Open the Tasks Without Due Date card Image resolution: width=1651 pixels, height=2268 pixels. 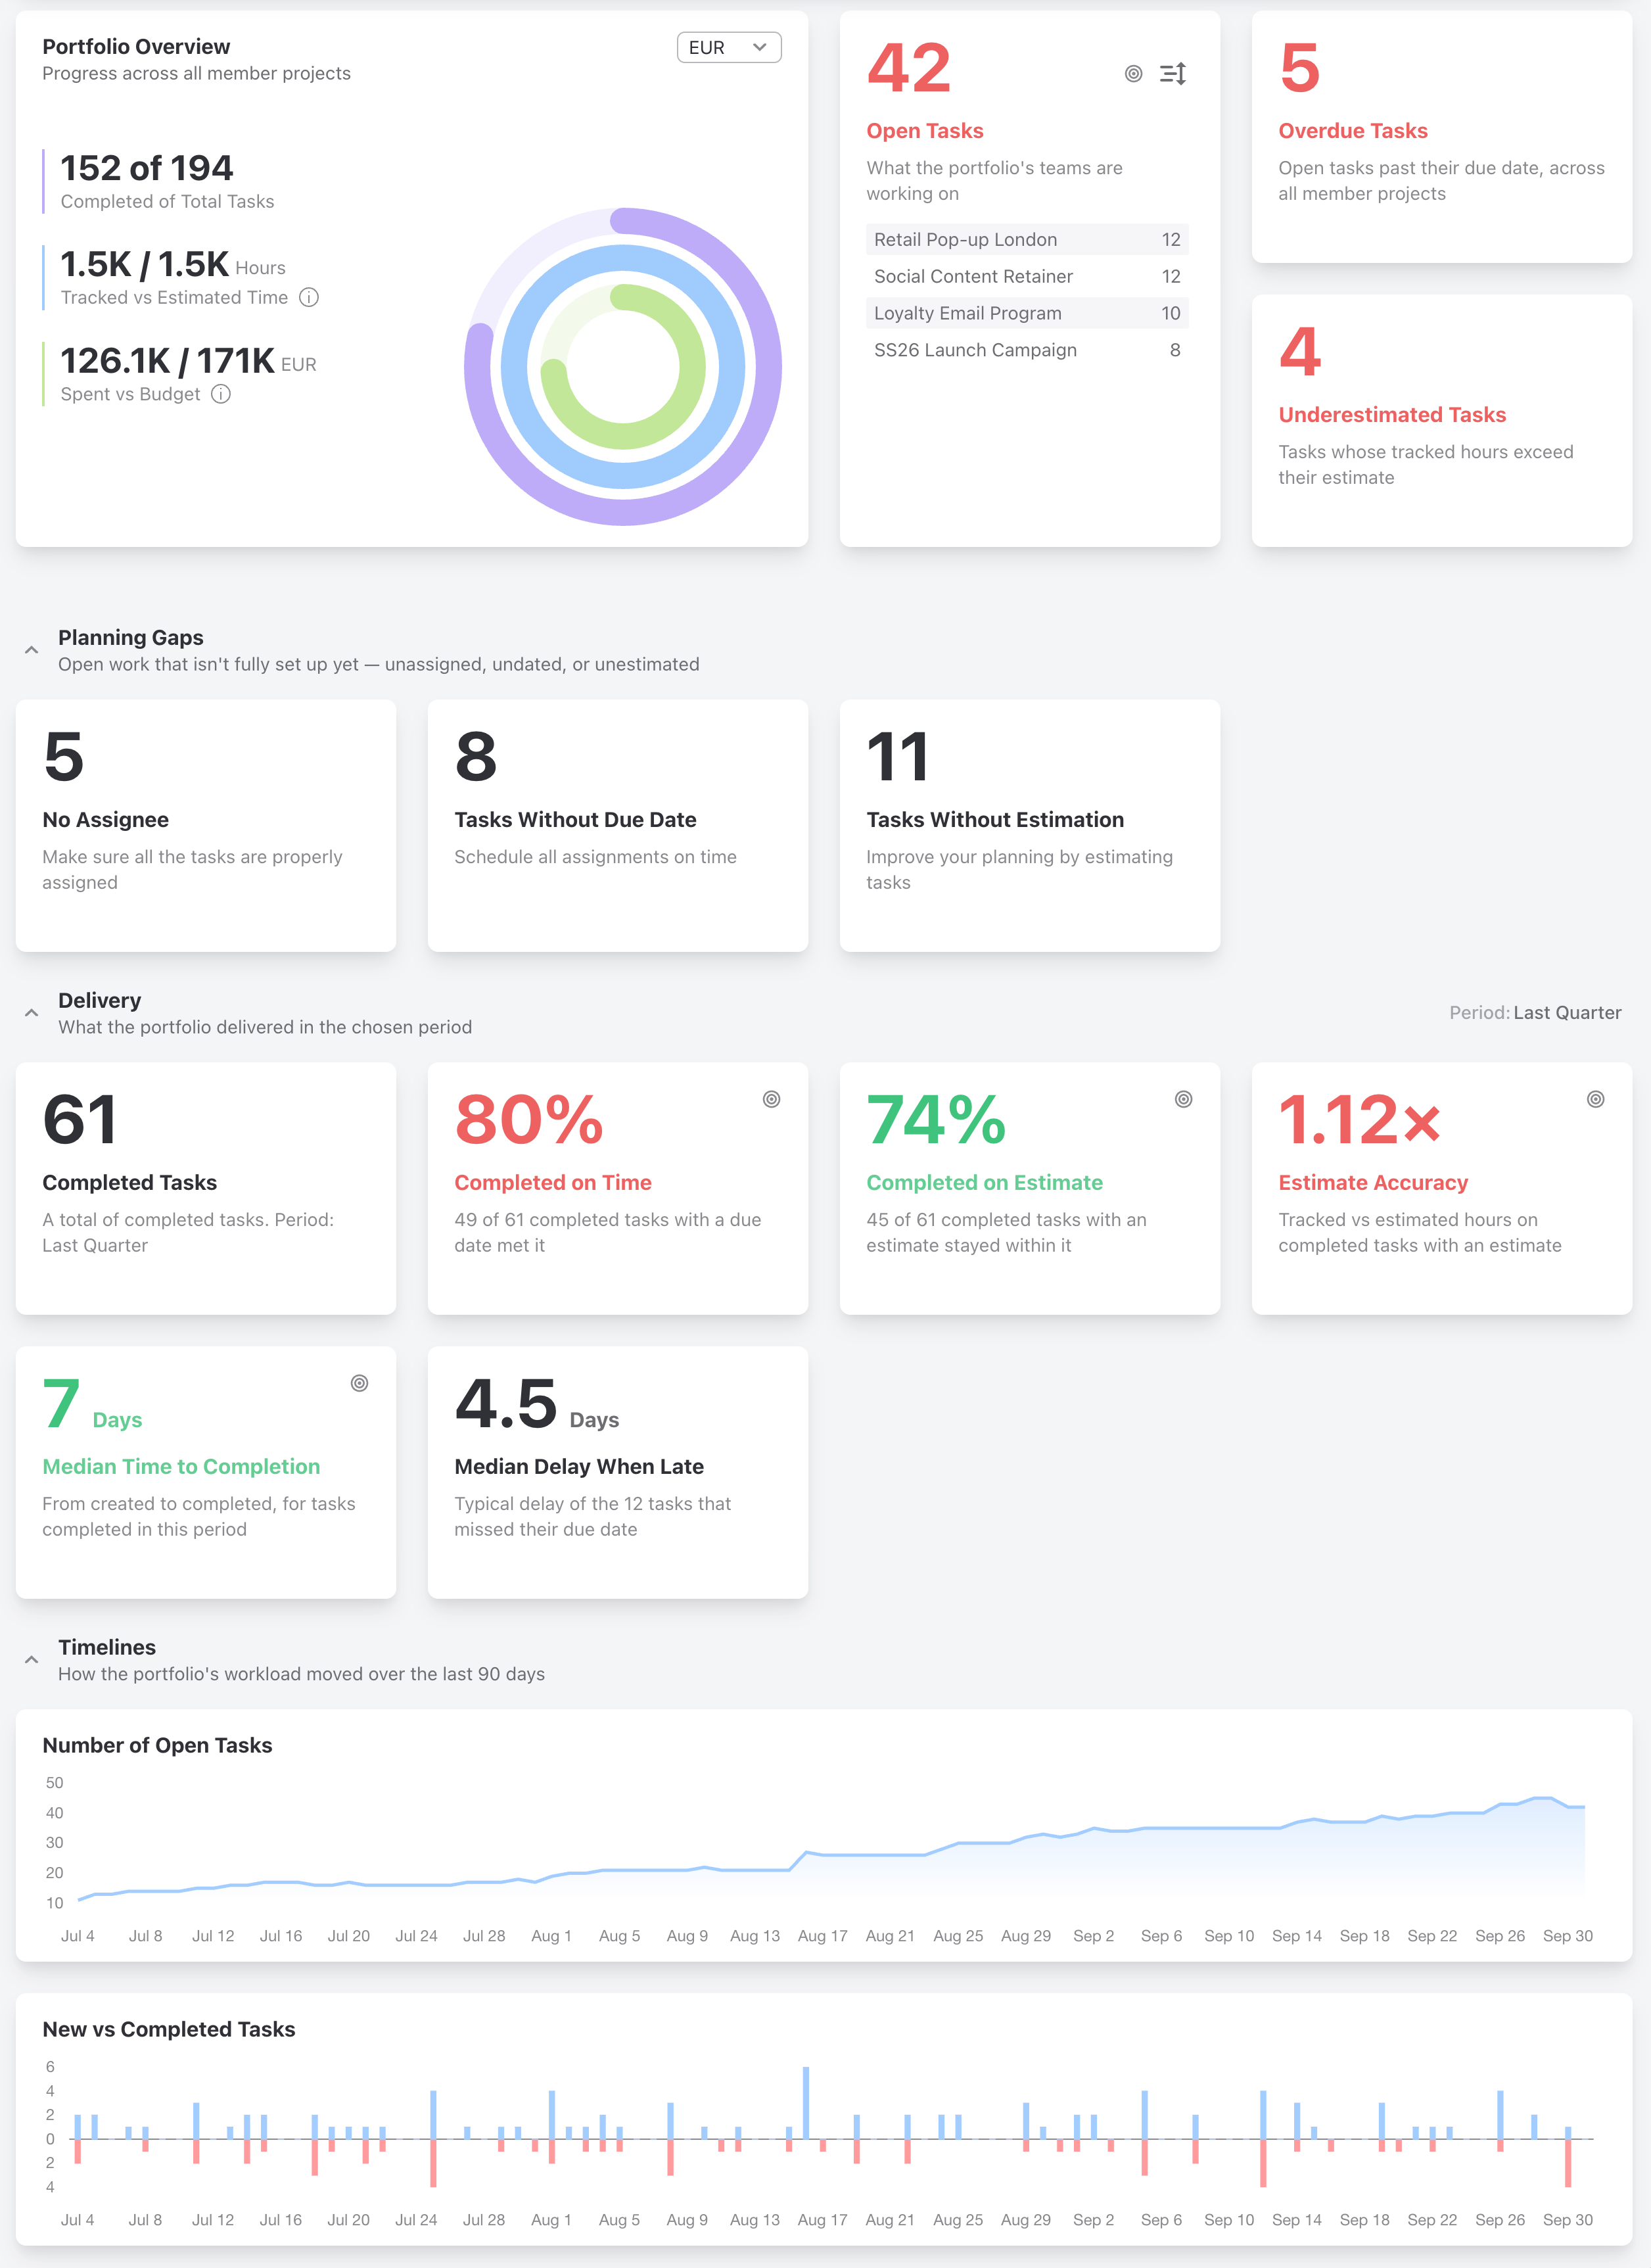pyautogui.click(x=617, y=826)
